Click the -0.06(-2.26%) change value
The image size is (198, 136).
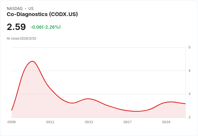tap(45, 27)
